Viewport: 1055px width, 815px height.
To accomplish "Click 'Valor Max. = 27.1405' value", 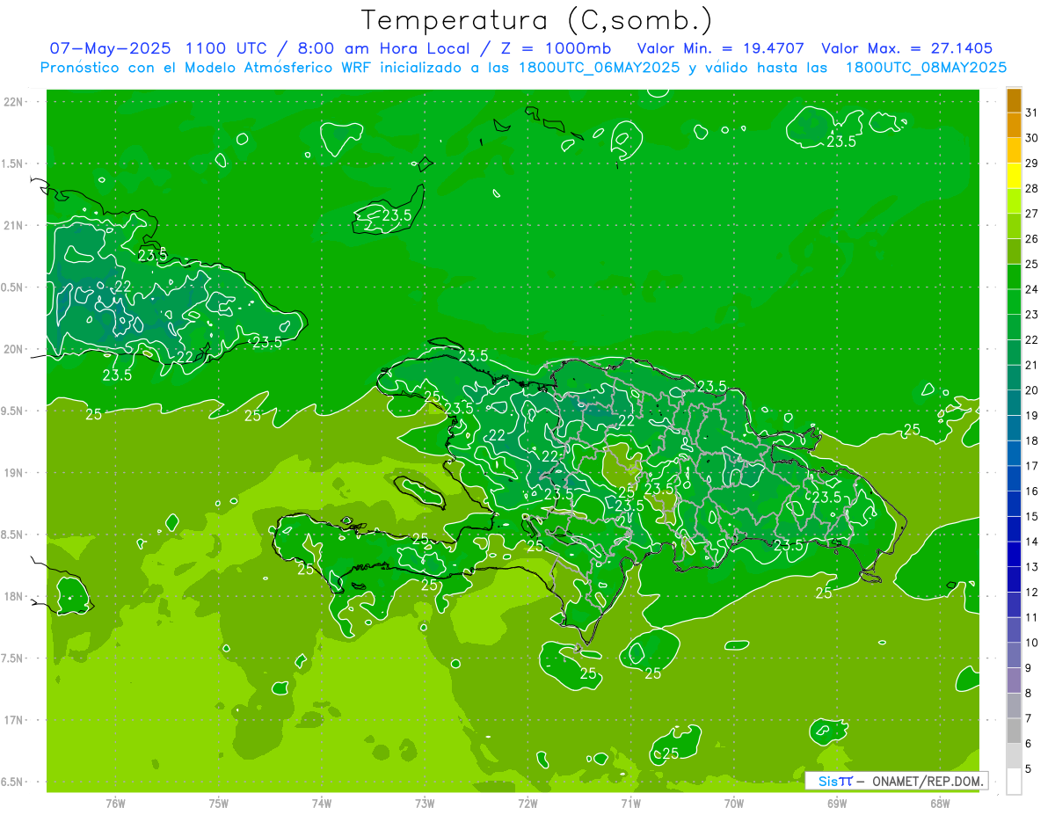I will (x=907, y=48).
